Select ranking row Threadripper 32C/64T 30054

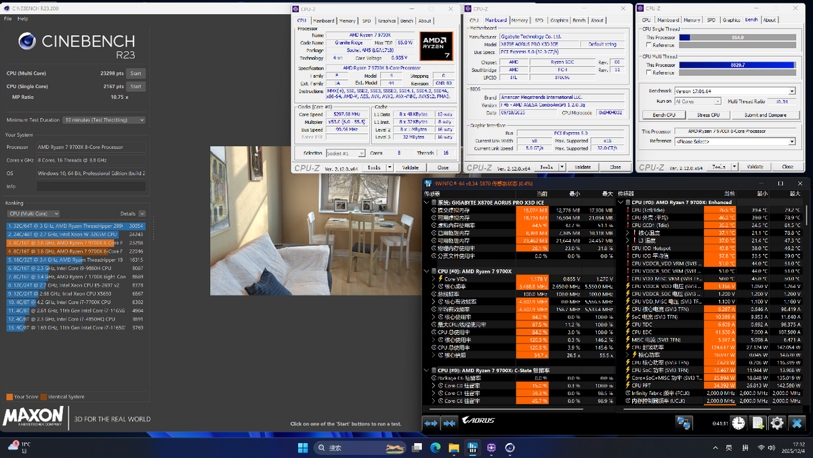[75, 225]
